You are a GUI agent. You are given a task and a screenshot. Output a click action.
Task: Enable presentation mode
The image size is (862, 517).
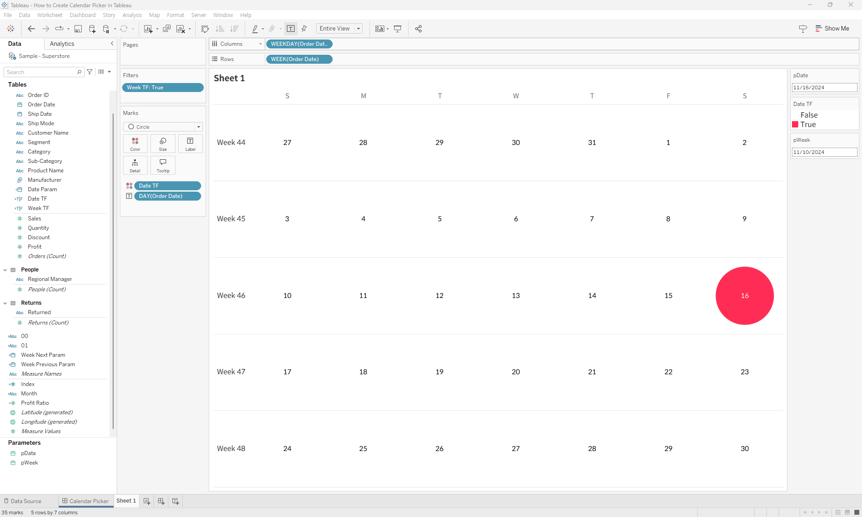pyautogui.click(x=398, y=28)
